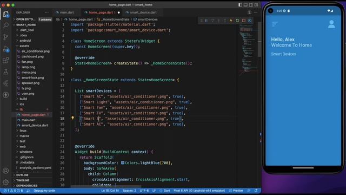Open the Widget Inspector from the debug toolbar
346x195 pixels.
point(250,21)
